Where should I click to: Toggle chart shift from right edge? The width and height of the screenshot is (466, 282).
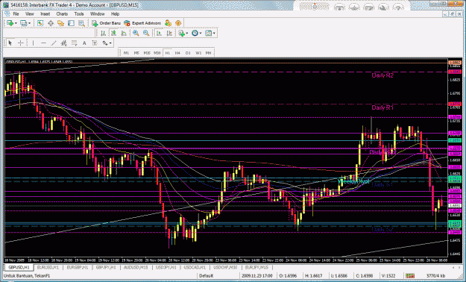[x=169, y=33]
